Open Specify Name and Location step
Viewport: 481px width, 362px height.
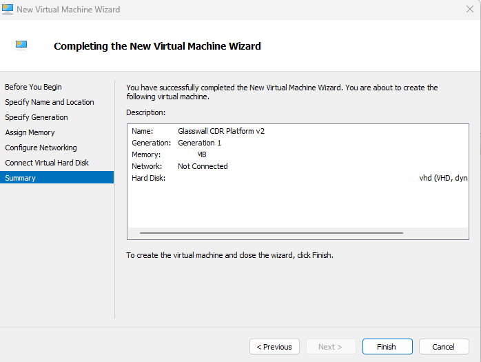tap(50, 102)
